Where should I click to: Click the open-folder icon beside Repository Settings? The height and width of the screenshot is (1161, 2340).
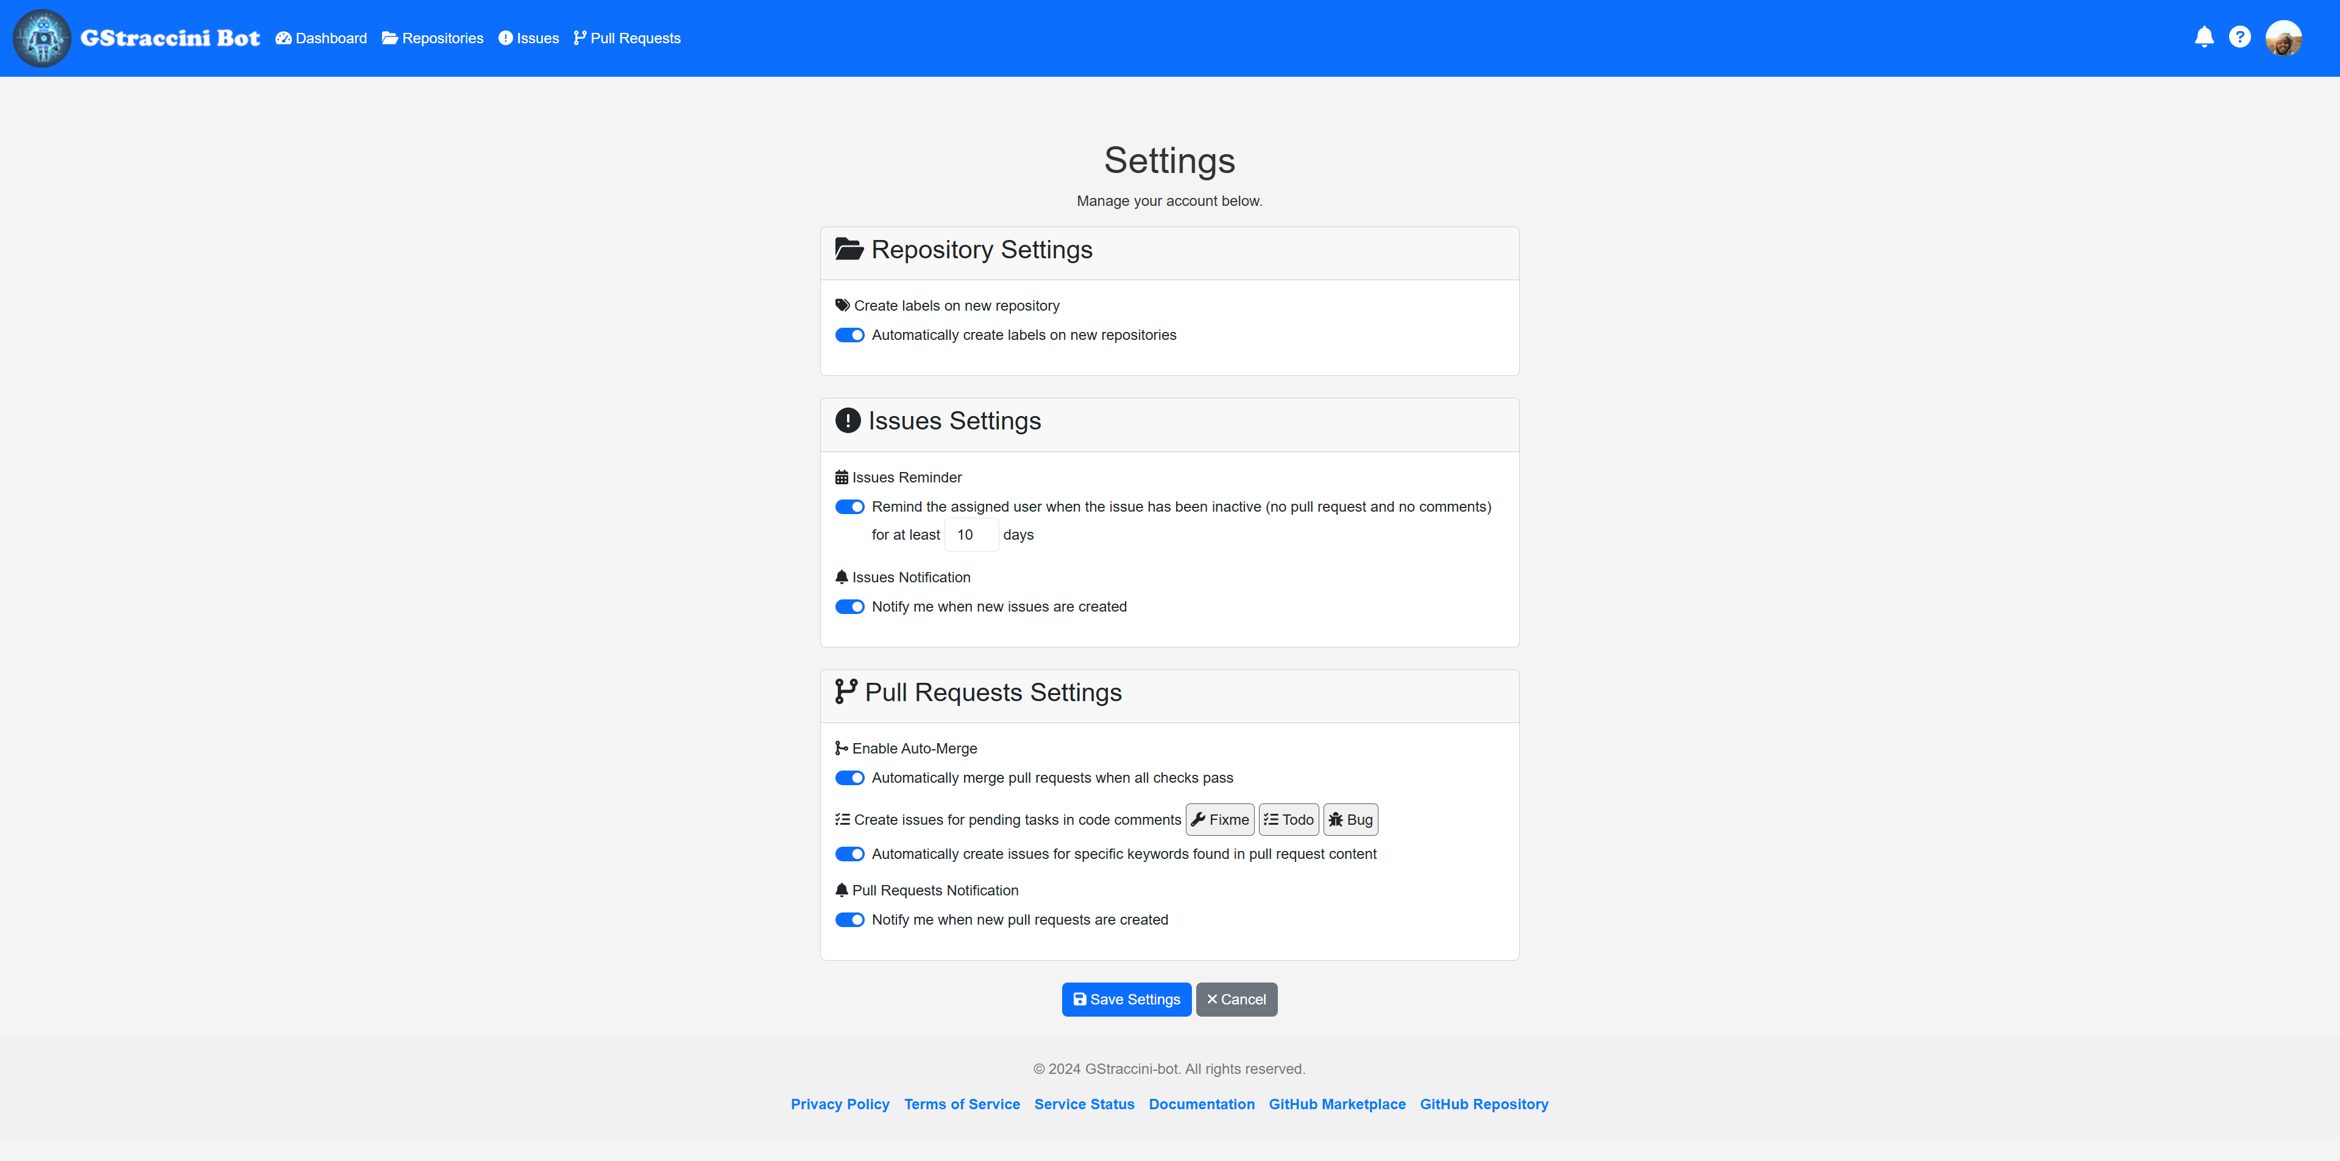coord(849,249)
